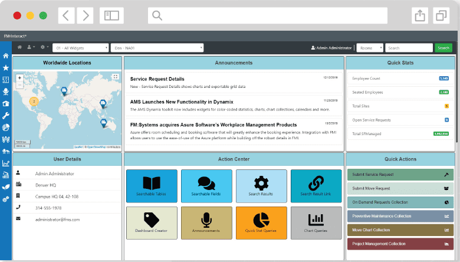This screenshot has width=460, height=262.
Task: Open the Quick Stat Queries tile
Action: point(261,222)
